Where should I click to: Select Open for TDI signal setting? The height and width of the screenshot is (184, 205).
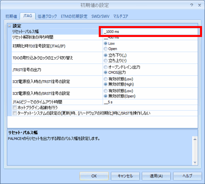pyautogui.click(x=106, y=49)
